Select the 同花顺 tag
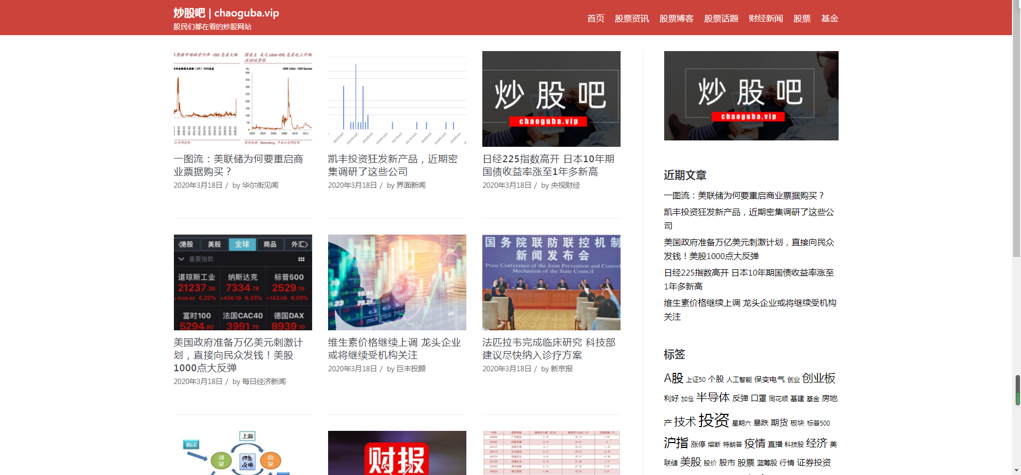This screenshot has width=1021, height=475. click(779, 399)
